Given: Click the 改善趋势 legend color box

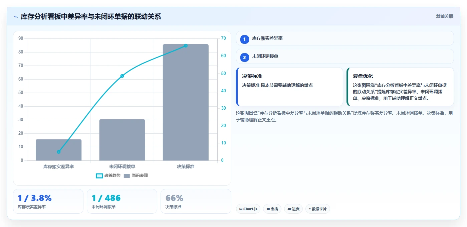Looking at the screenshot, I should (99, 176).
